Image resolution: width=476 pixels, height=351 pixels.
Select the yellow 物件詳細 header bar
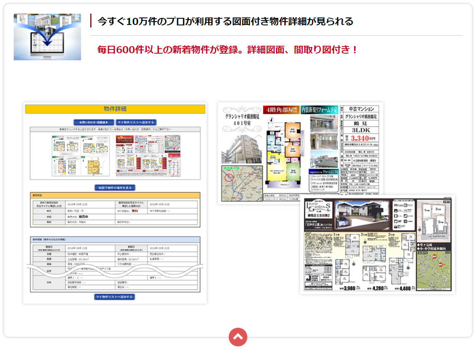coord(115,109)
